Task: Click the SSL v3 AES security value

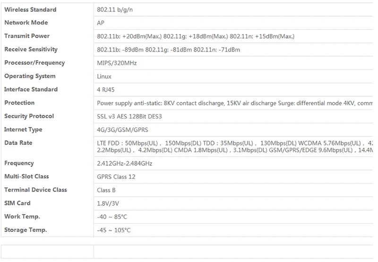Action: [129, 117]
